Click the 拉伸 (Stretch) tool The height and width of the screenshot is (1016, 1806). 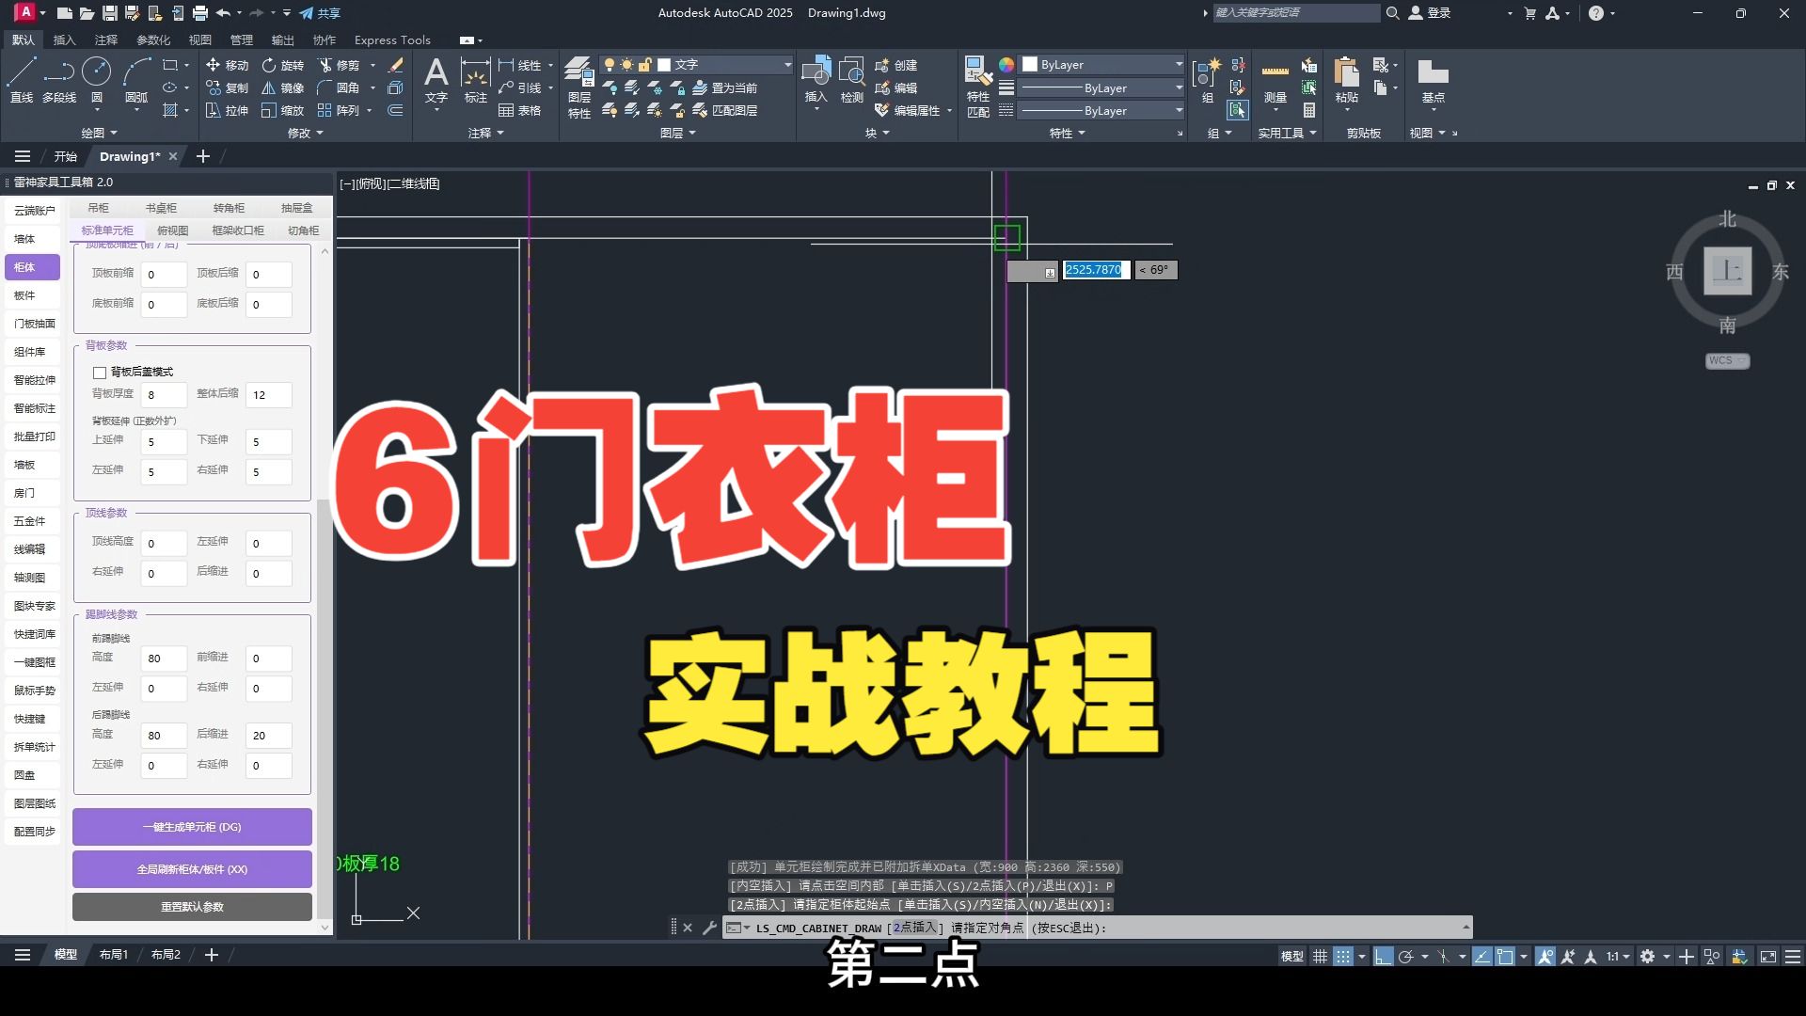227,110
